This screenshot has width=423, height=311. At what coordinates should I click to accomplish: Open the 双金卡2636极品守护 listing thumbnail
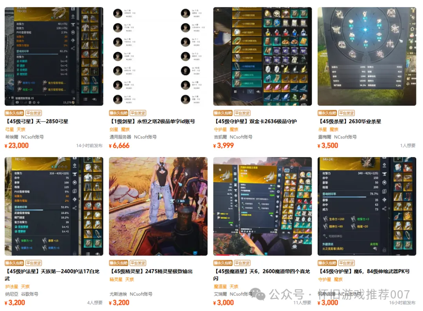[262, 56]
